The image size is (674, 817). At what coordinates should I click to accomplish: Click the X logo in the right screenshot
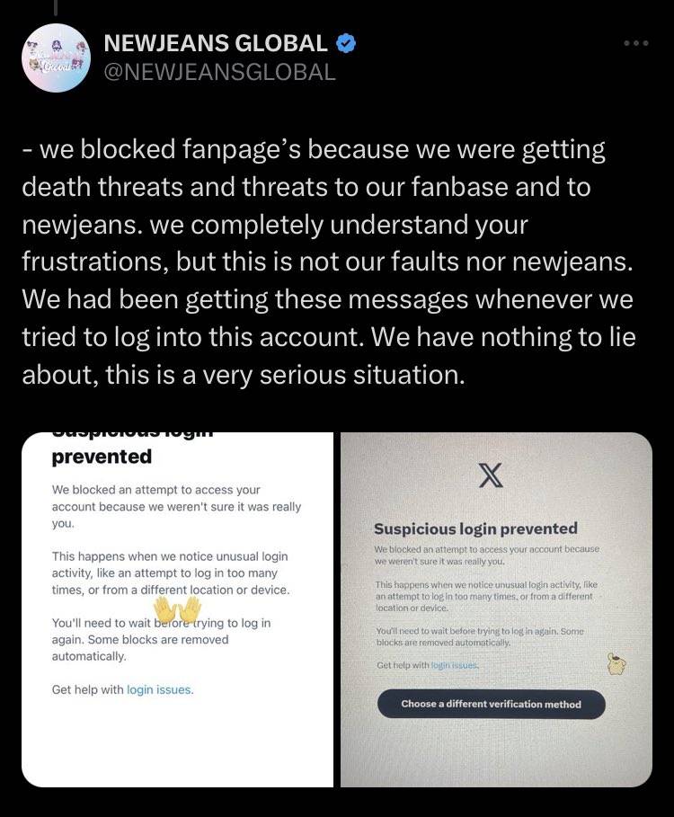click(x=491, y=475)
